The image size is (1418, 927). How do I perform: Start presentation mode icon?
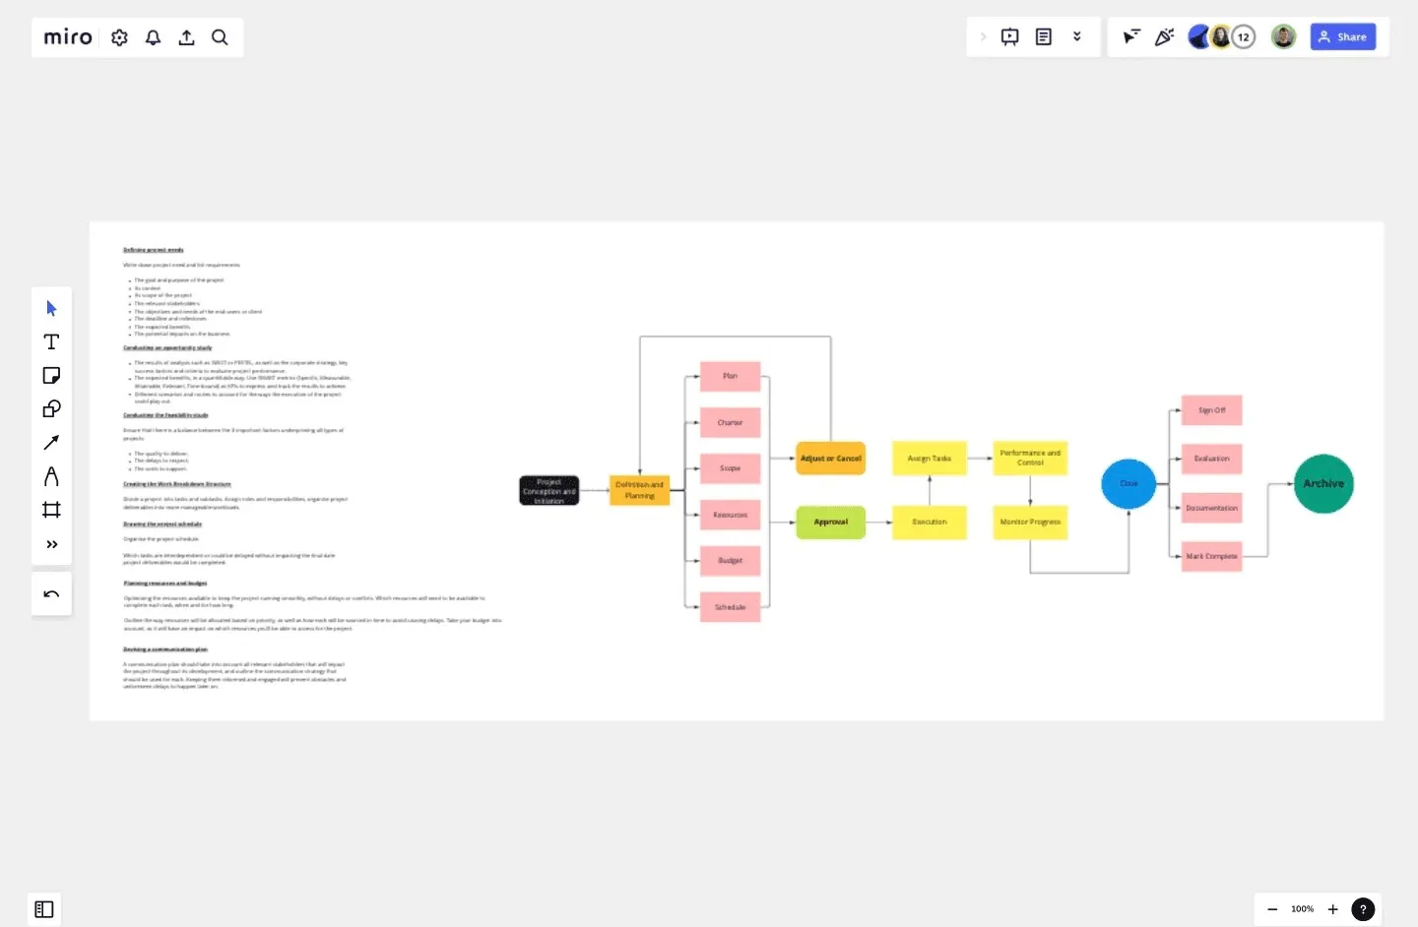point(1009,37)
